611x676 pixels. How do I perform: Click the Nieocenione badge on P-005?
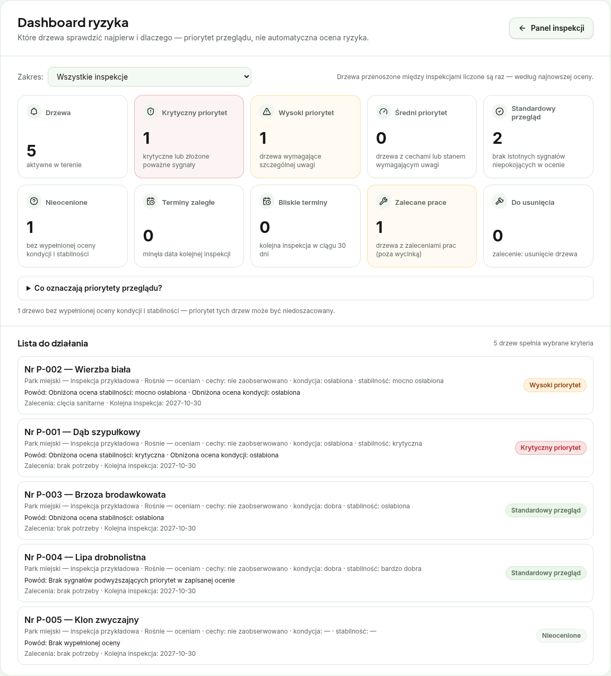(561, 636)
